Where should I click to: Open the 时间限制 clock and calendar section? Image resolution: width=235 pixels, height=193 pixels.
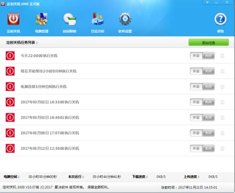(69, 22)
